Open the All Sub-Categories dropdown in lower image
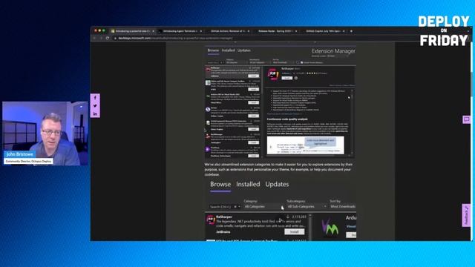The image size is (475, 267). [307, 206]
